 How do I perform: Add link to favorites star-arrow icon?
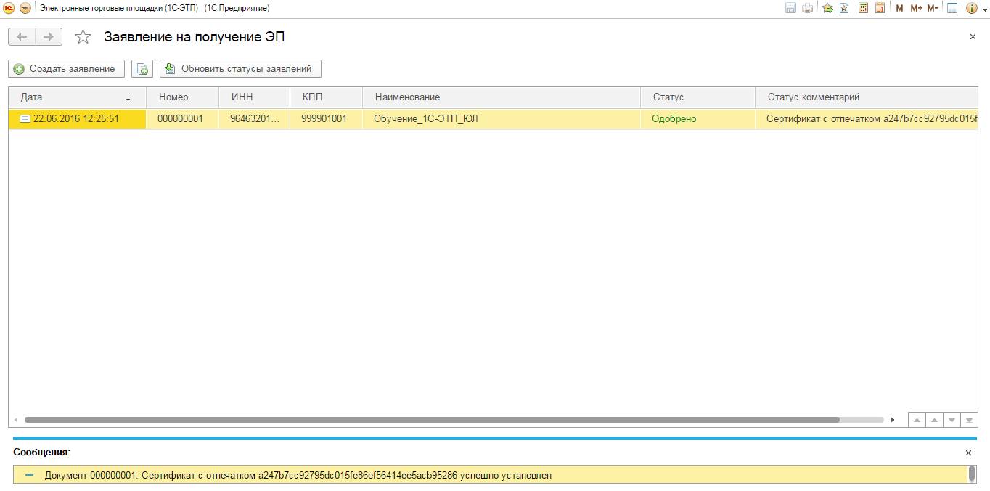[827, 8]
